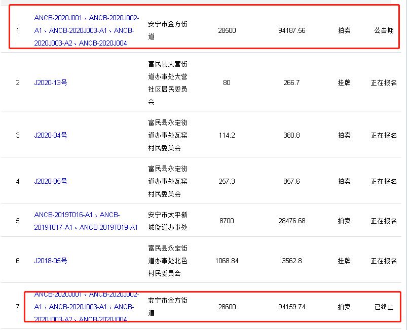Click the 公告期 status in row 1
This screenshot has height=330, width=410.
click(384, 30)
